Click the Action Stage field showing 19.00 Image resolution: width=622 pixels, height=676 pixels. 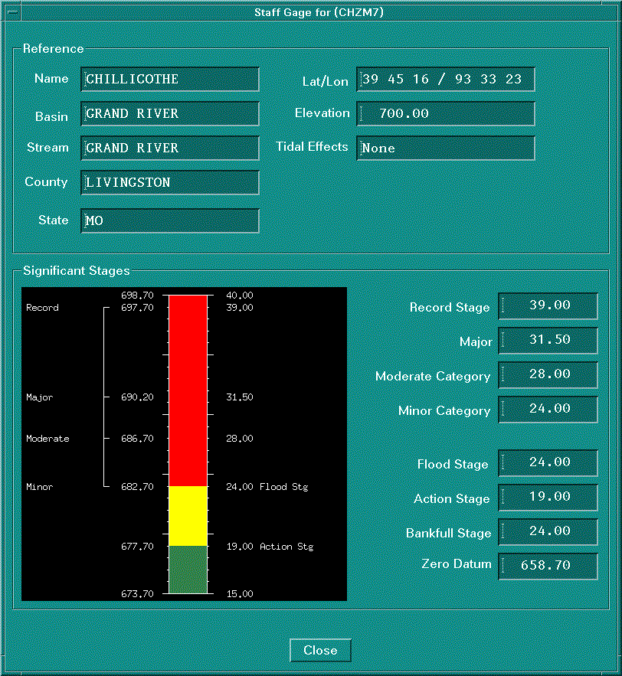point(548,497)
